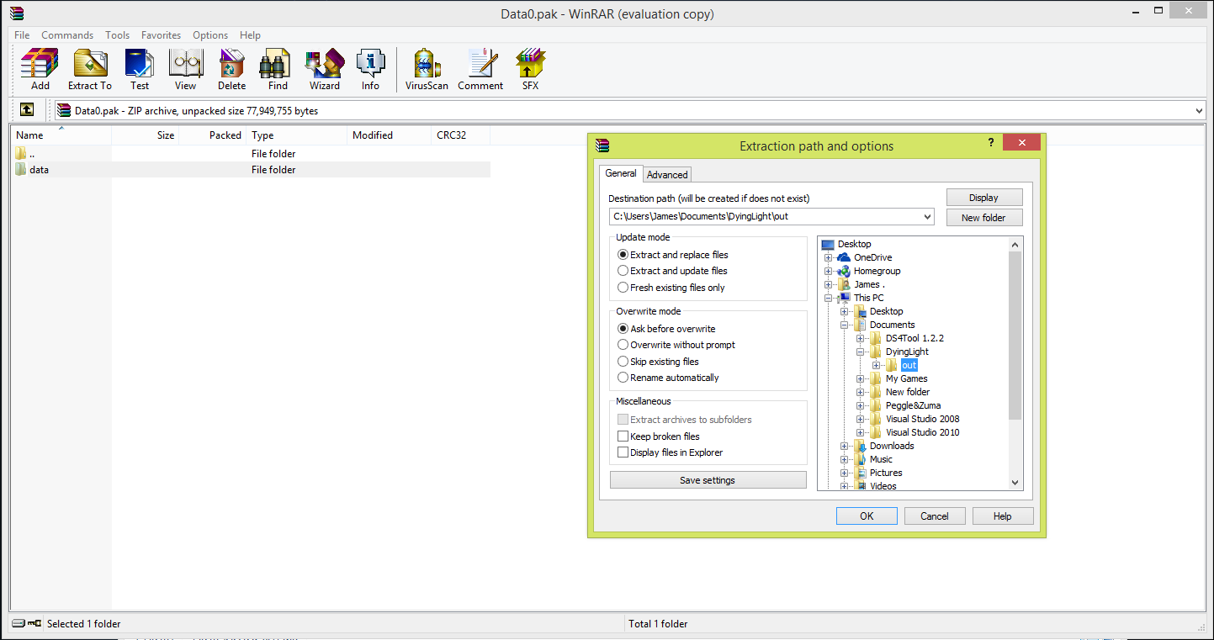Select Extract and update files option
This screenshot has width=1214, height=640.
(x=623, y=271)
